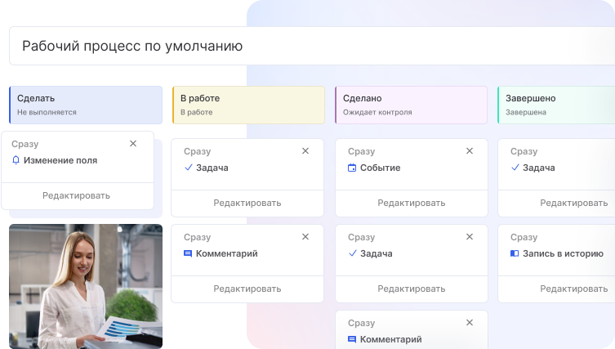Close the Комментарий card in the В работе column
615x349 pixels.
point(305,237)
